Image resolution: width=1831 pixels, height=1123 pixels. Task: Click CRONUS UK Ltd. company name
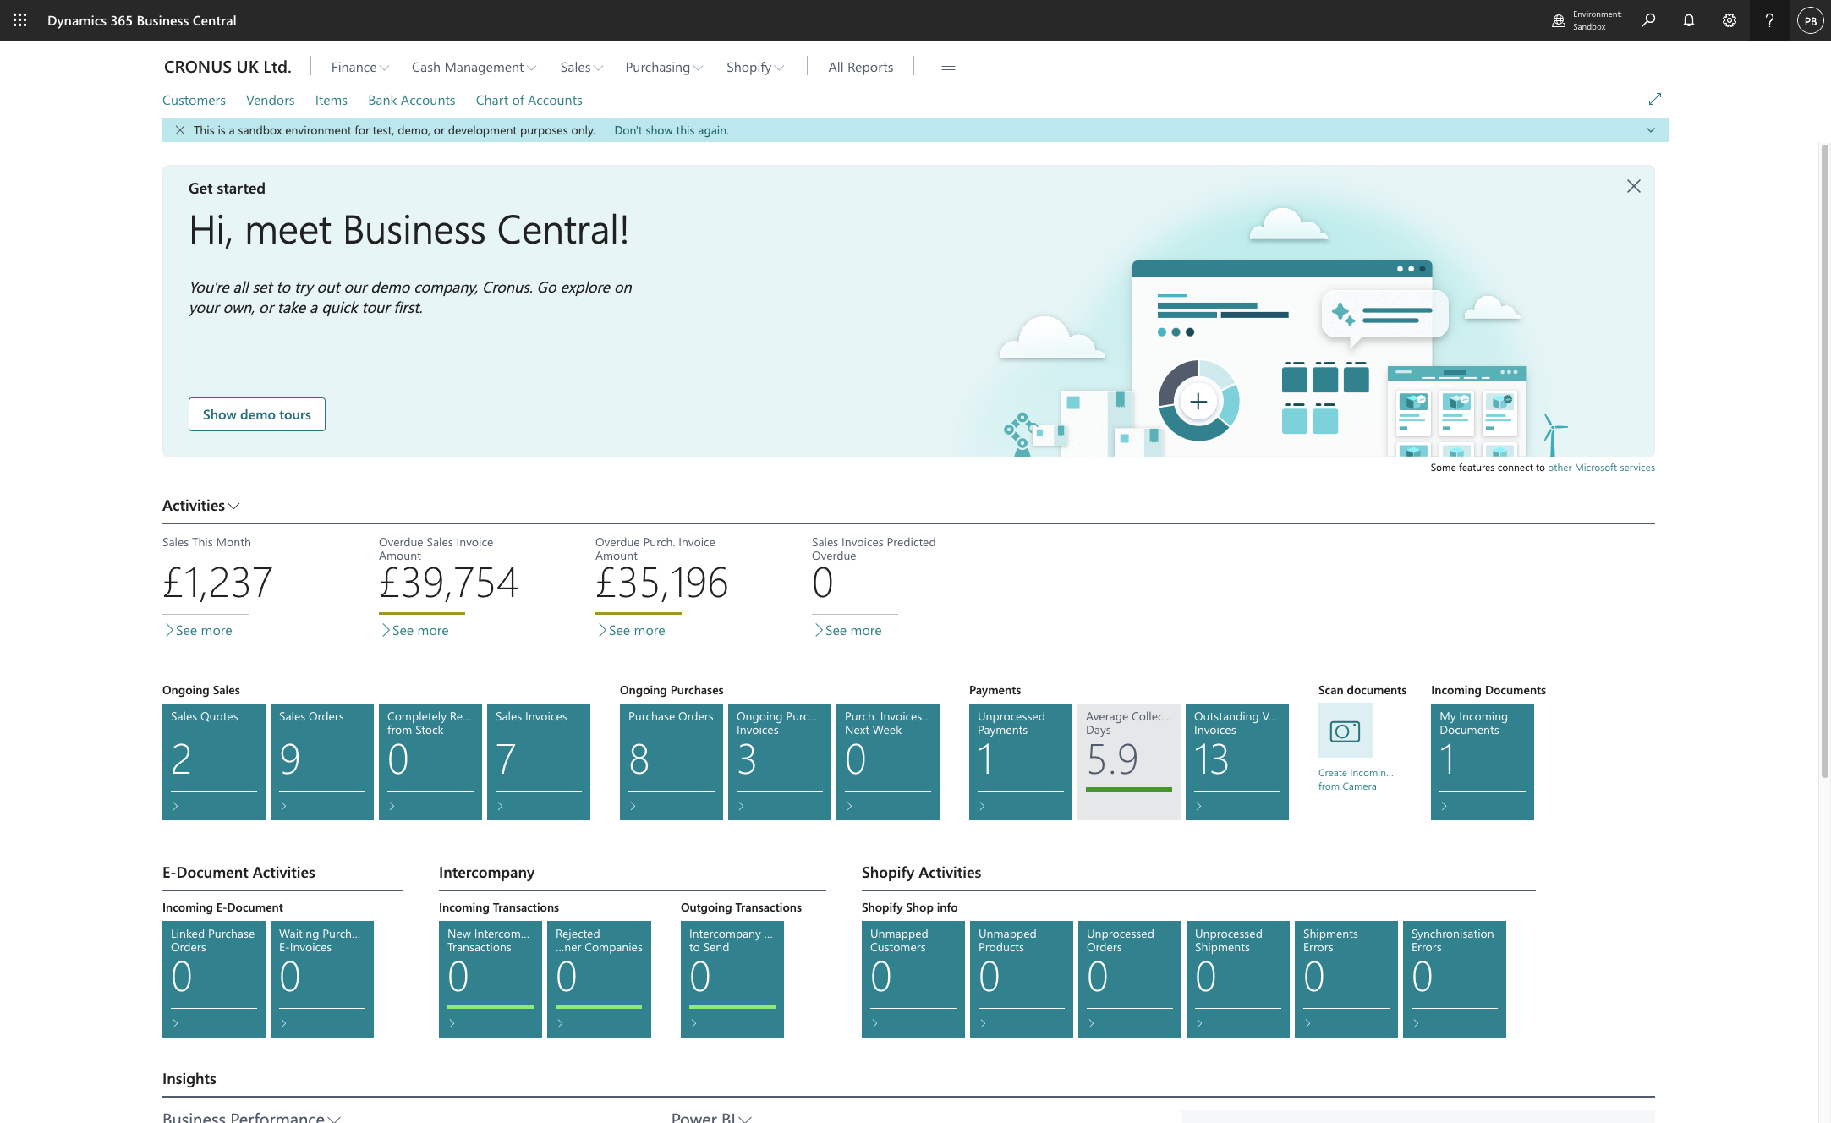coord(228,67)
